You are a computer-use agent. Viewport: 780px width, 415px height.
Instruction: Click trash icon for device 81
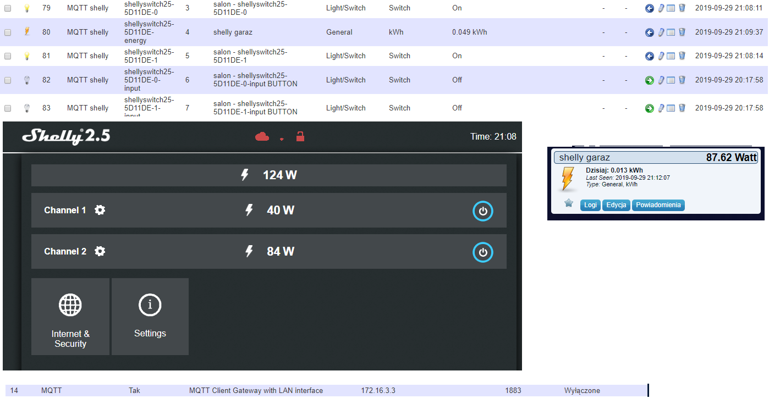682,56
